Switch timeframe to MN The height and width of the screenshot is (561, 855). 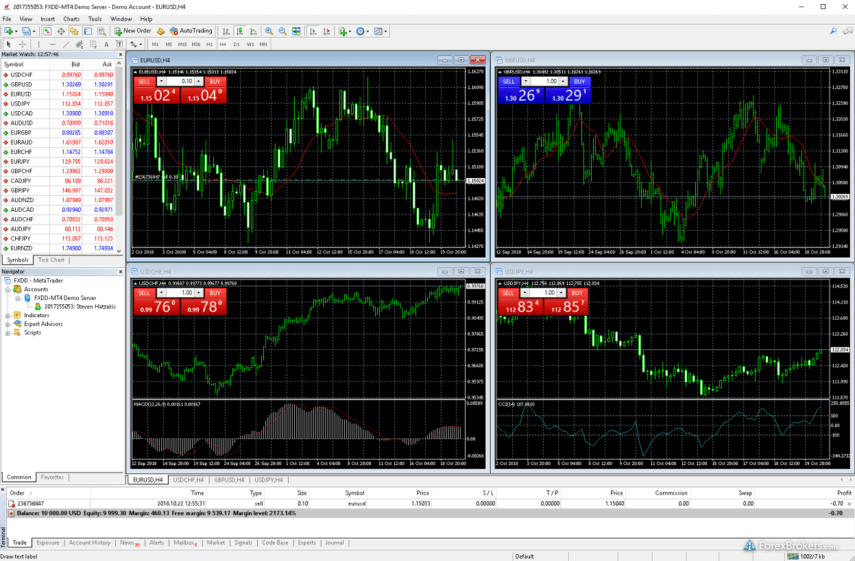pos(263,44)
